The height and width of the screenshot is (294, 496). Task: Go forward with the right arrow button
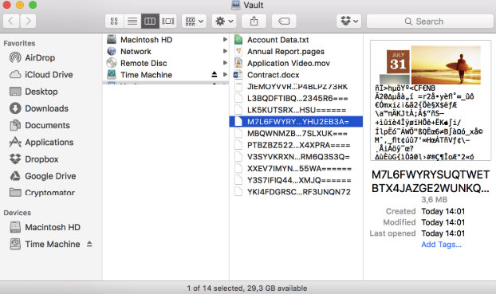28,22
